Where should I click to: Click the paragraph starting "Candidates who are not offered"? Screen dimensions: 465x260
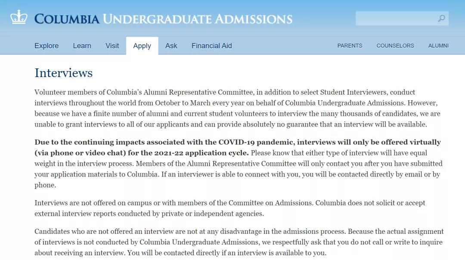[239, 242]
